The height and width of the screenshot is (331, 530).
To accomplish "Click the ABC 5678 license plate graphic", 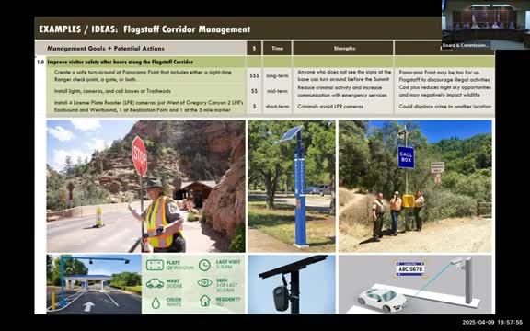I will 409,268.
